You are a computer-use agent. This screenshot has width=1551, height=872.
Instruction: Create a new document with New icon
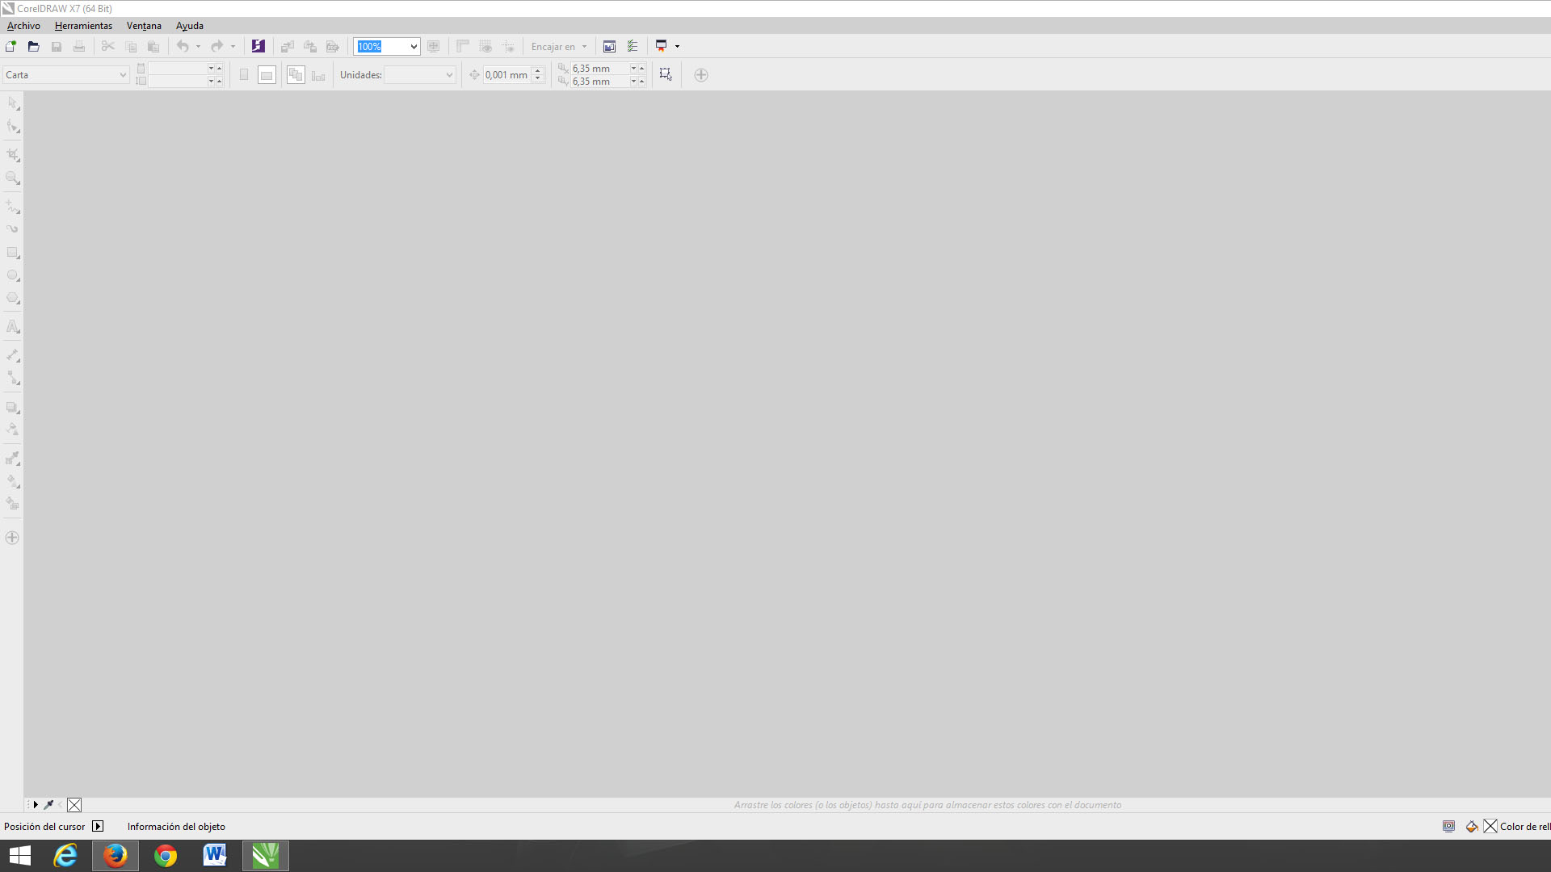(11, 46)
